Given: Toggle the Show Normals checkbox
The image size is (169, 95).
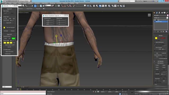Looking at the screenshot, I should [x=155, y=47].
